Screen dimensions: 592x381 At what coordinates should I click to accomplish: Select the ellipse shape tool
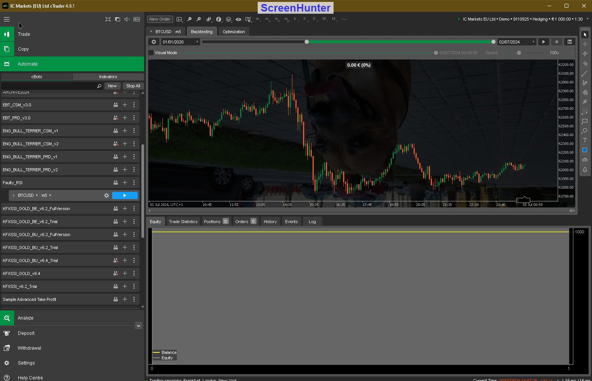pos(585,130)
